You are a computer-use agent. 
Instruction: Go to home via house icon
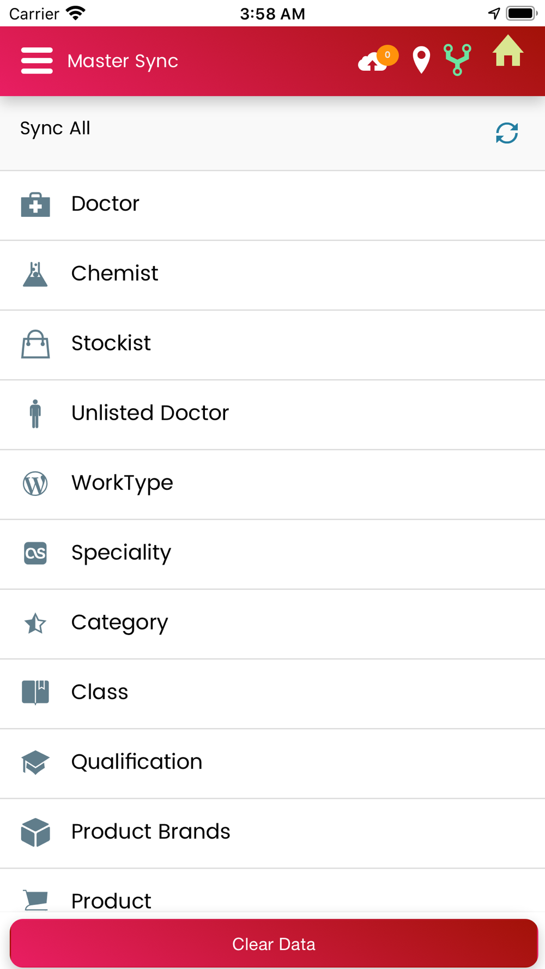pos(508,51)
